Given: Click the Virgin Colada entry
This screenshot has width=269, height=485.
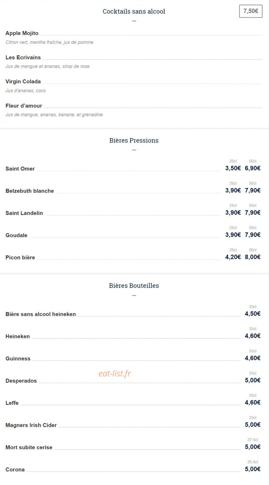Looking at the screenshot, I should (23, 81).
